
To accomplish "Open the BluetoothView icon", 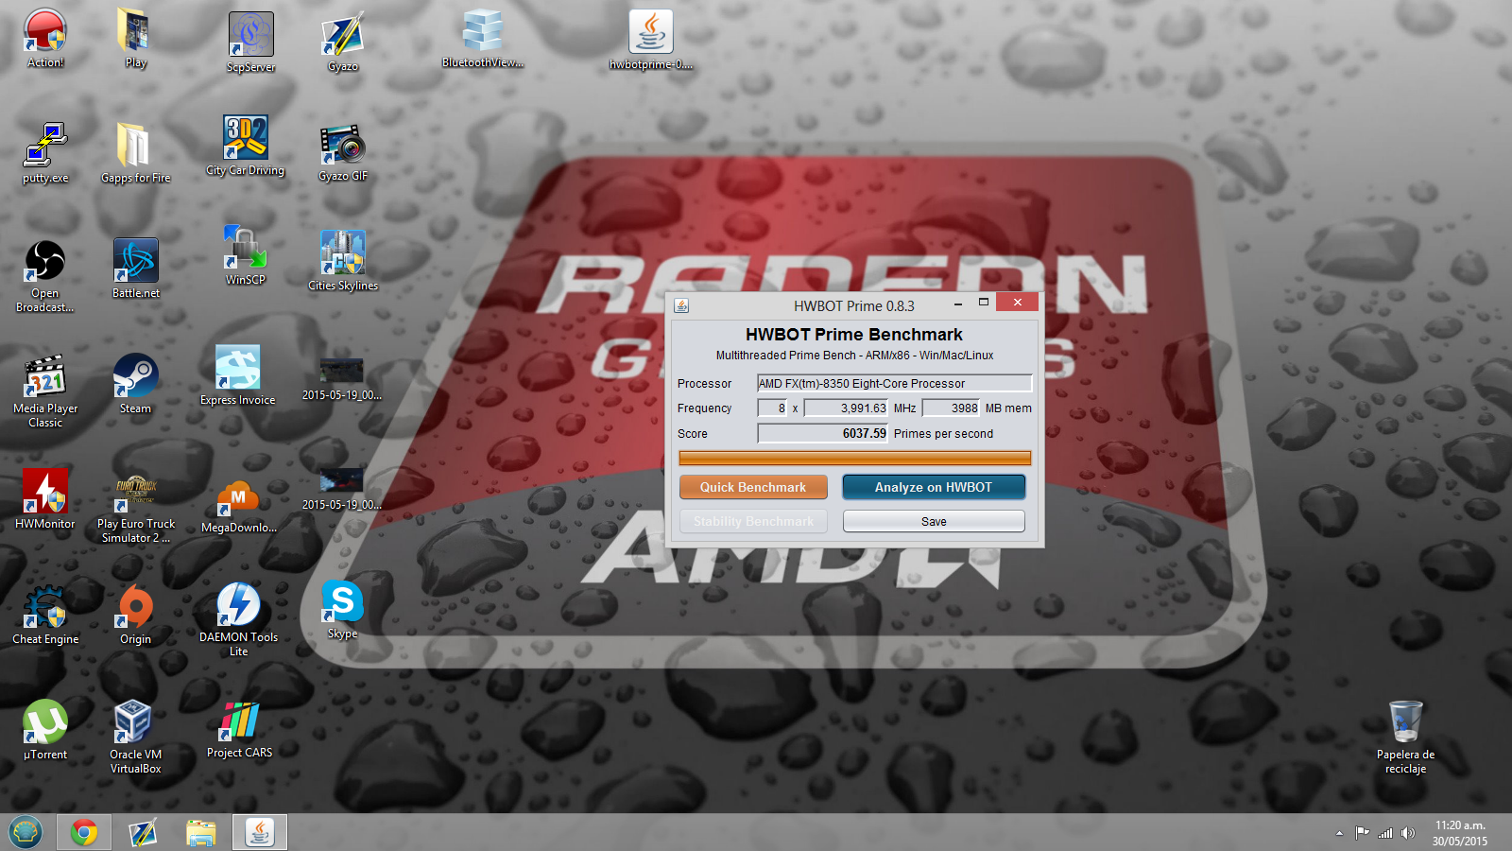I will click(482, 38).
